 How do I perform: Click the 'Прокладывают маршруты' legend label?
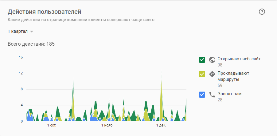click(x=233, y=76)
